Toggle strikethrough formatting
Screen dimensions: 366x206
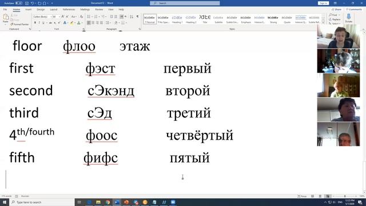click(x=50, y=23)
